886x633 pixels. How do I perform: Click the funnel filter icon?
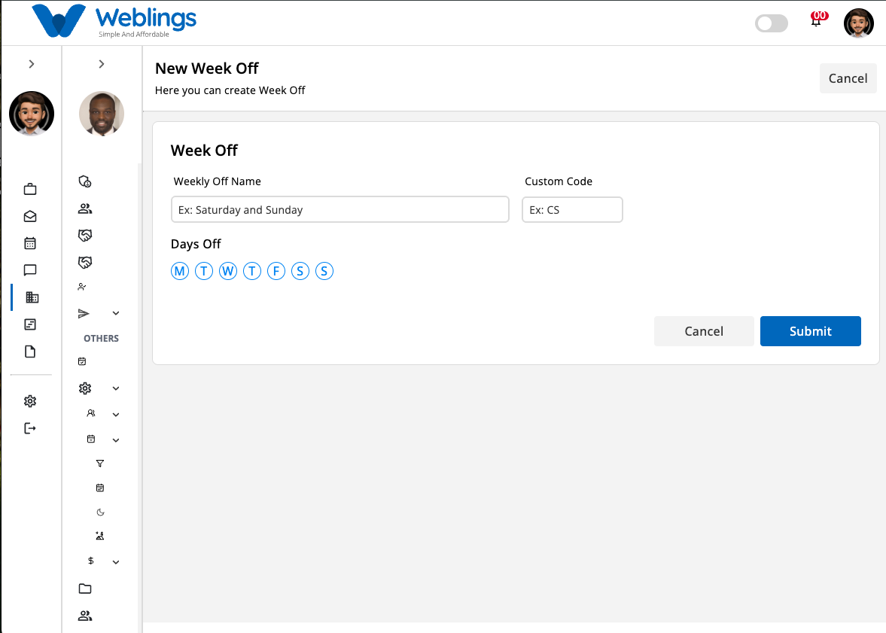[100, 464]
